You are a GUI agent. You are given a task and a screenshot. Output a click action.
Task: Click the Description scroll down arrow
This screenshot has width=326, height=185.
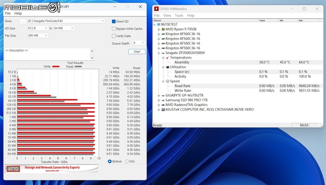click(x=92, y=58)
